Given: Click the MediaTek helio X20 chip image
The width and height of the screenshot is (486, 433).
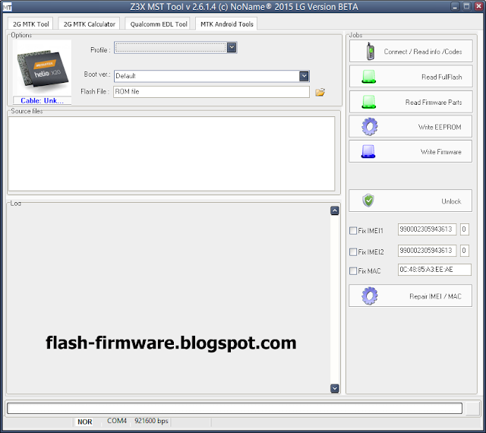Looking at the screenshot, I should (43, 68).
